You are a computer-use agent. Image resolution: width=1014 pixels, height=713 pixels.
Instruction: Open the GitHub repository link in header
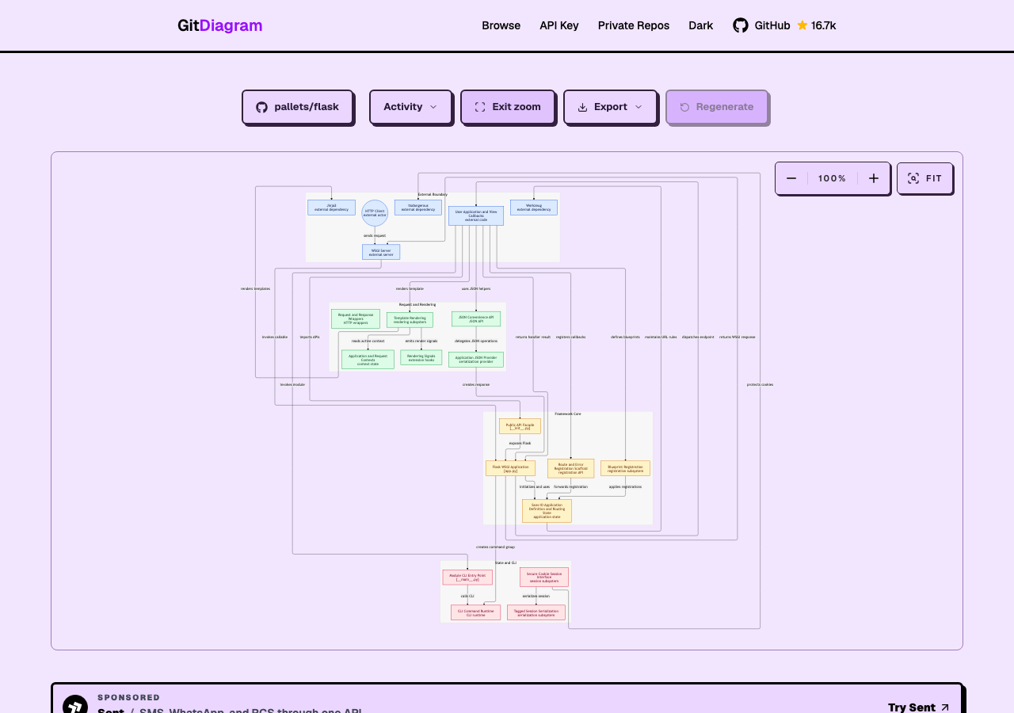point(761,25)
